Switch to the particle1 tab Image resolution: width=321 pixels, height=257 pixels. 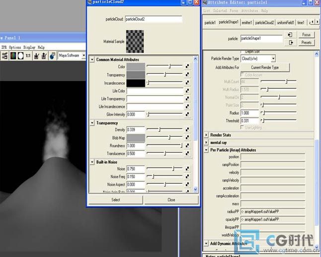[210, 23]
